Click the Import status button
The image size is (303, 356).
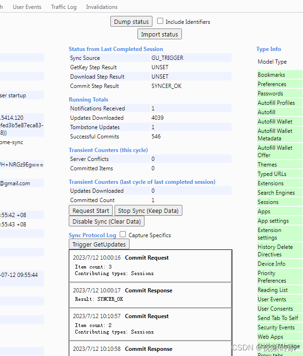pos(159,34)
